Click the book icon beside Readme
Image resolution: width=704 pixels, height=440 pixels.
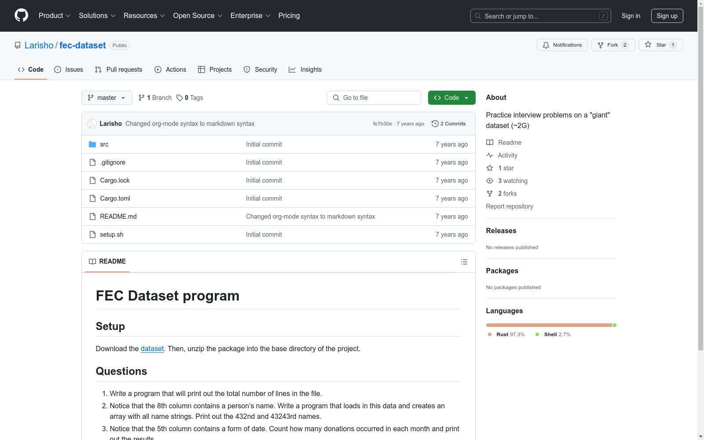pos(490,143)
